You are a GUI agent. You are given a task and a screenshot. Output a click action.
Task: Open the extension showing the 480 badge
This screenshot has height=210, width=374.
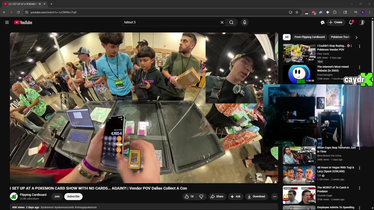pyautogui.click(x=307, y=12)
